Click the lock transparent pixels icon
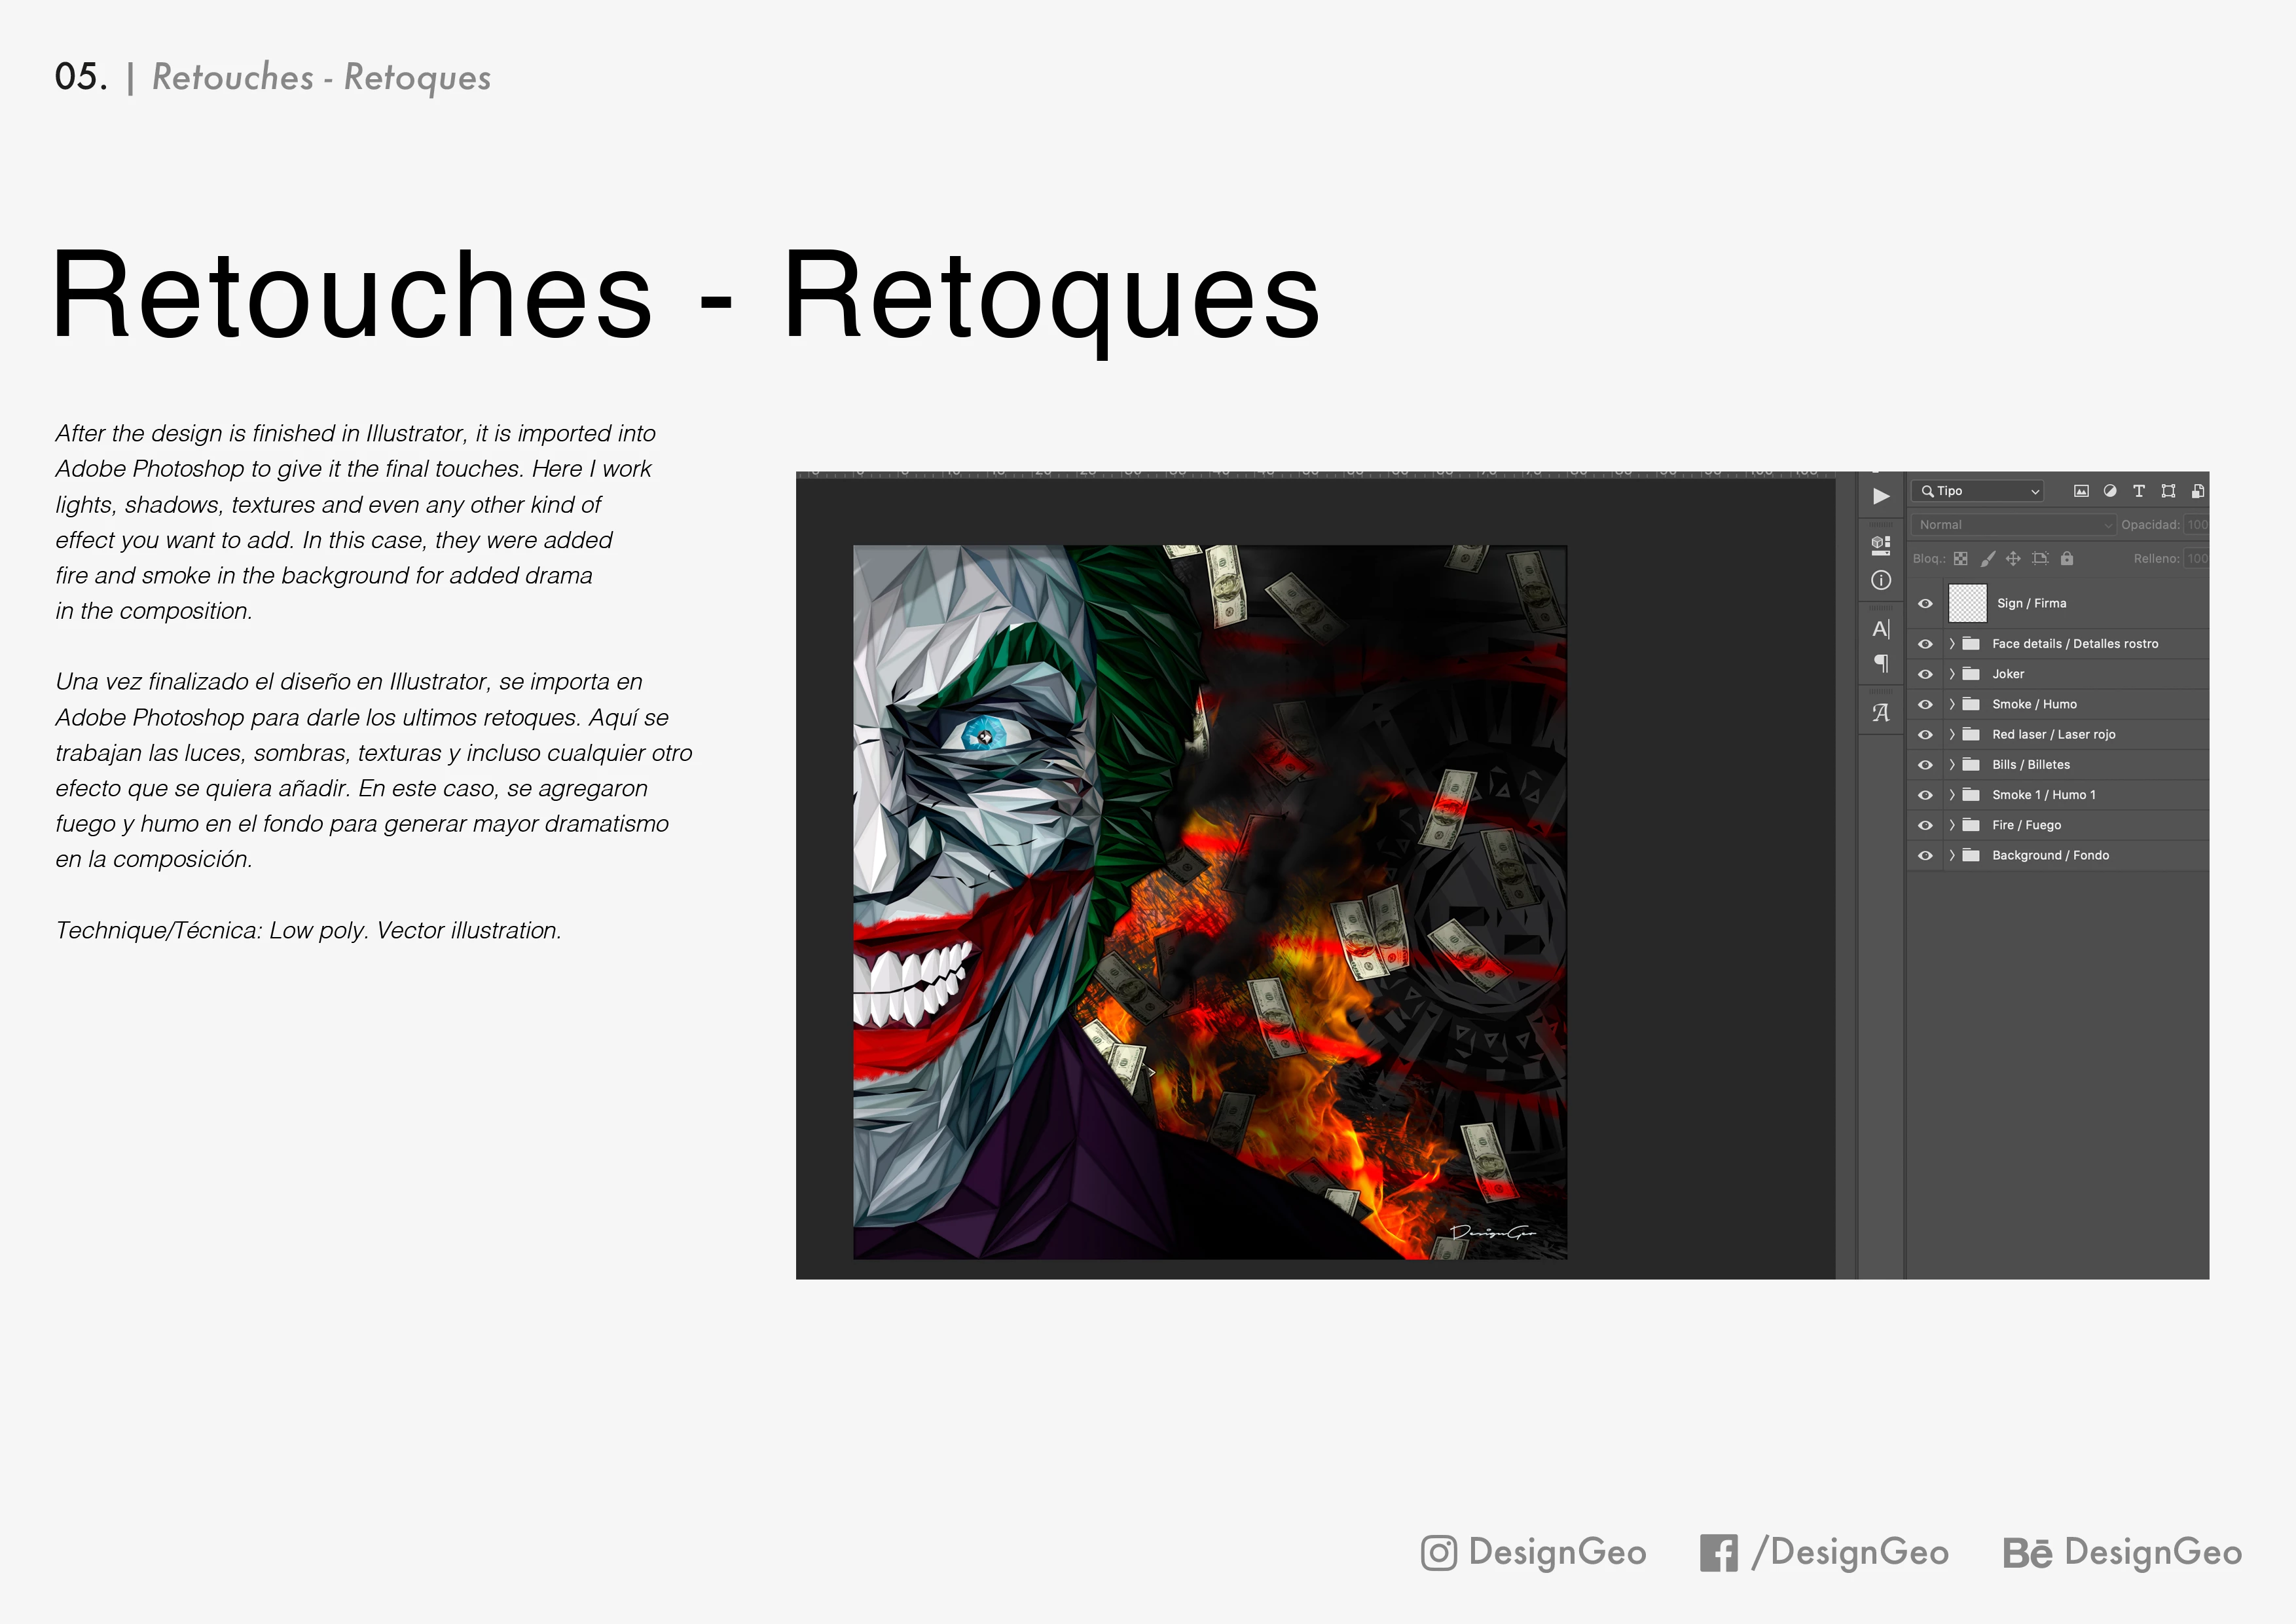The width and height of the screenshot is (2296, 1624). (1961, 559)
